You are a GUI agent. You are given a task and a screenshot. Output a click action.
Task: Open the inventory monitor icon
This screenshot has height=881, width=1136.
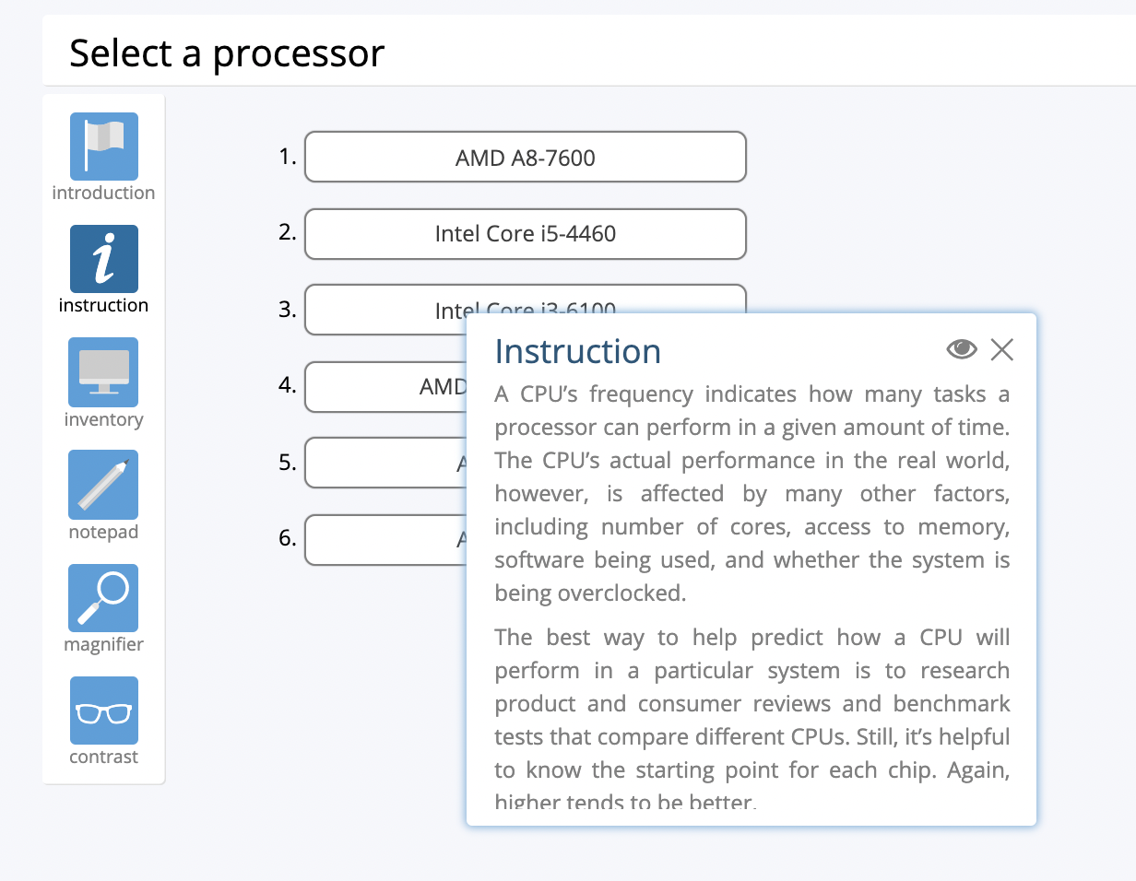(102, 371)
